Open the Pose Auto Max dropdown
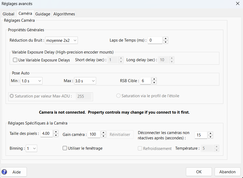This screenshot has width=243, height=178. pyautogui.click(x=85, y=81)
